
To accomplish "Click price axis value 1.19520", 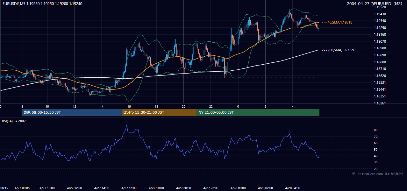I will pyautogui.click(x=380, y=7).
